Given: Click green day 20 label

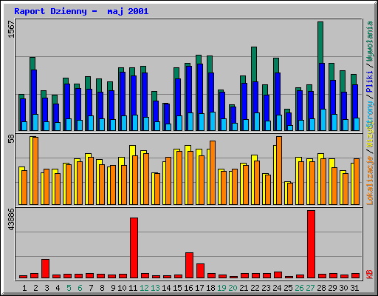Looking at the screenshot, I should pos(233,288).
